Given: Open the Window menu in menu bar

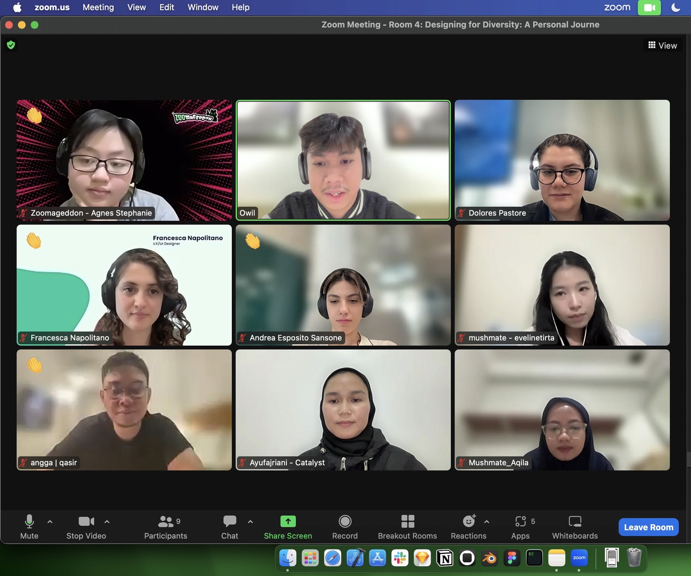Looking at the screenshot, I should [x=203, y=7].
